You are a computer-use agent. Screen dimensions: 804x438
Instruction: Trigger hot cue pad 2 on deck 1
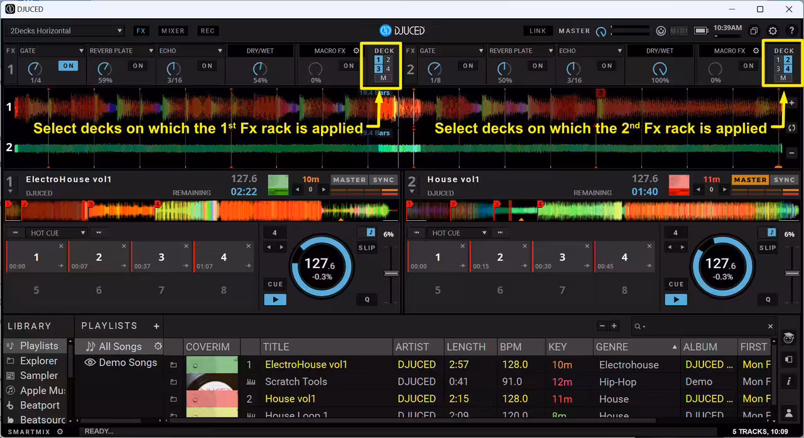pos(99,257)
